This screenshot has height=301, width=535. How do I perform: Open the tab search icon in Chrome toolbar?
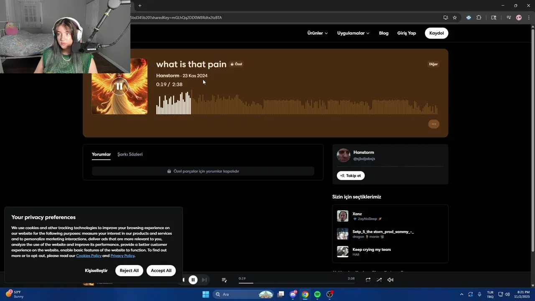pos(494,18)
